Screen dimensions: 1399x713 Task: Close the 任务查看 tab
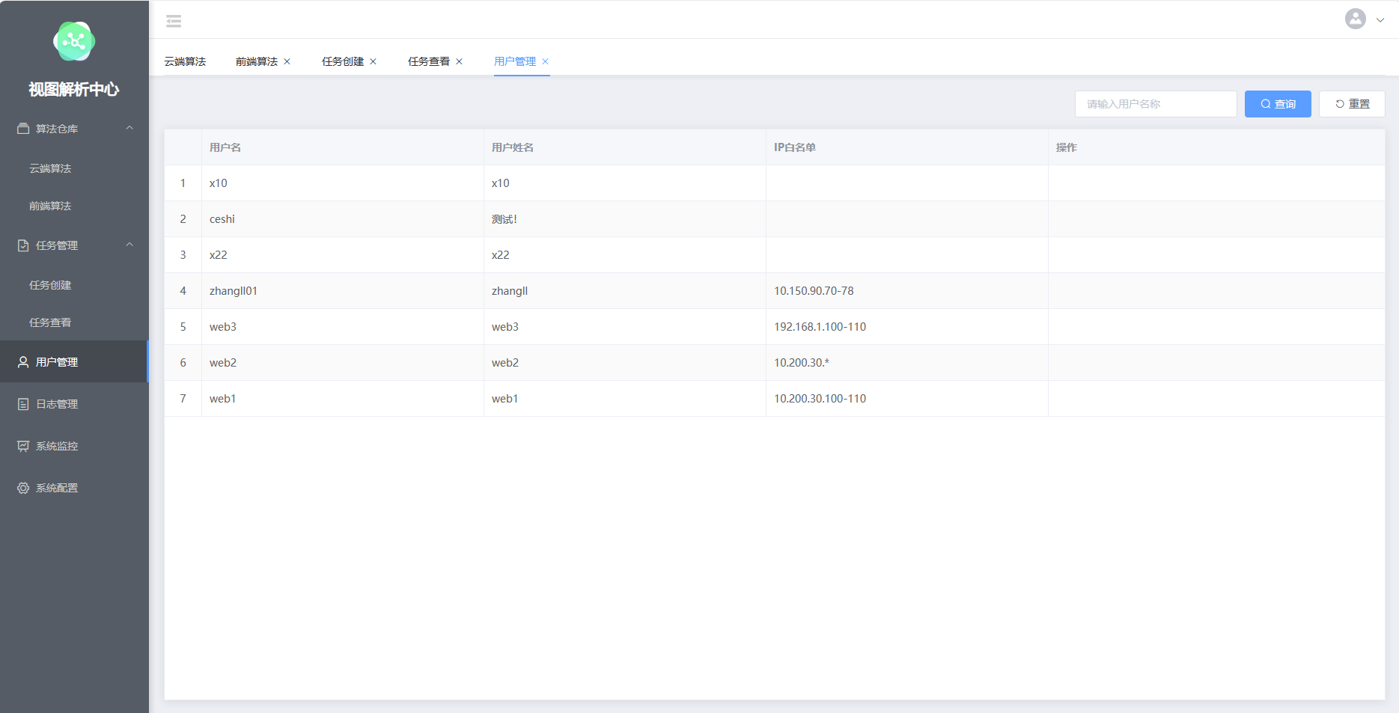pos(459,61)
